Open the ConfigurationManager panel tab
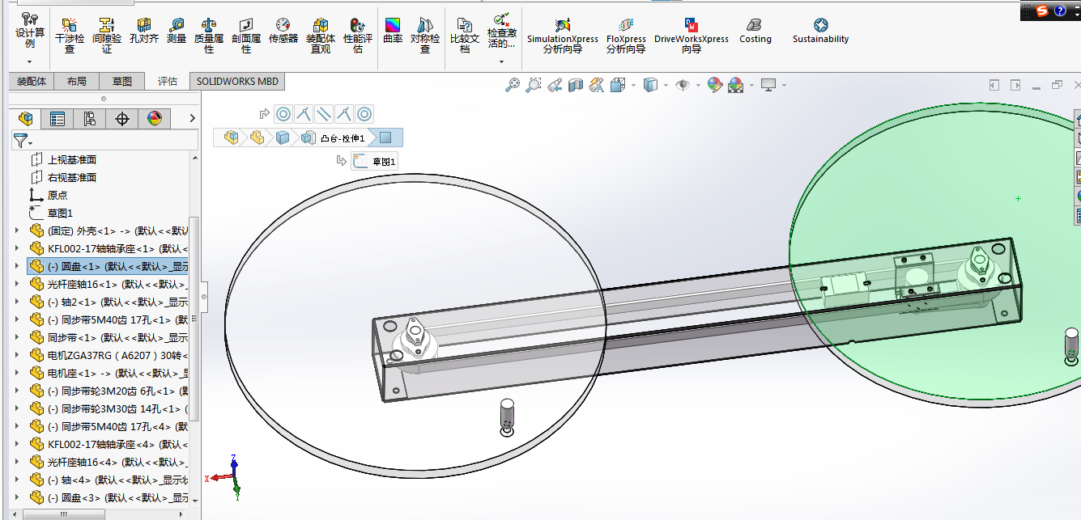The image size is (1081, 520). coord(90,119)
